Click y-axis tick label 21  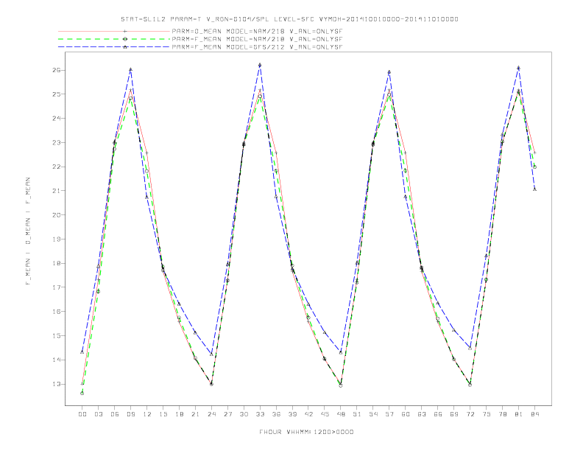tap(57, 191)
